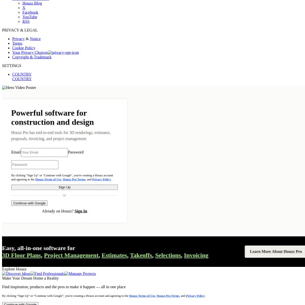The width and height of the screenshot is (305, 305).
Task: Visit the Facebook link
Action: pos(30,12)
